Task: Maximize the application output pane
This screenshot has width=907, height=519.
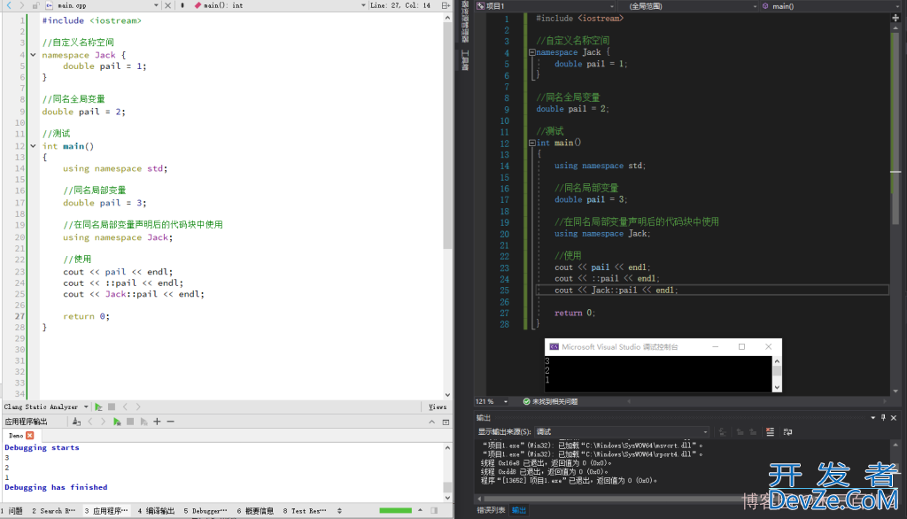Action: [x=446, y=422]
